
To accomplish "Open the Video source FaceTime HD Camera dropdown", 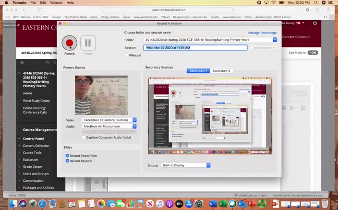I will point(109,120).
